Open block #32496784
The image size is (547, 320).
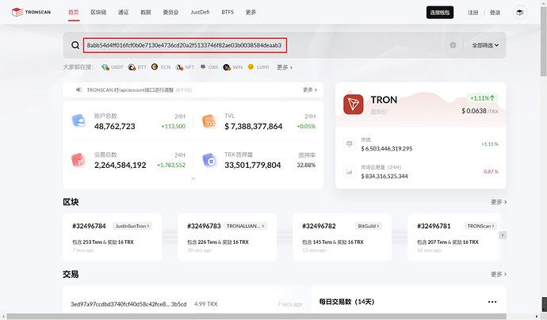click(89, 226)
